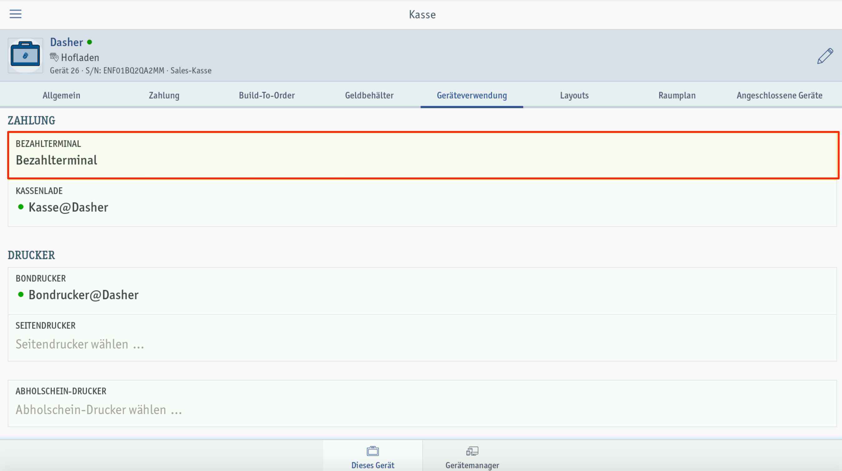Image resolution: width=842 pixels, height=471 pixels.
Task: Click the ZAHLUNG section heading
Action: 32,120
